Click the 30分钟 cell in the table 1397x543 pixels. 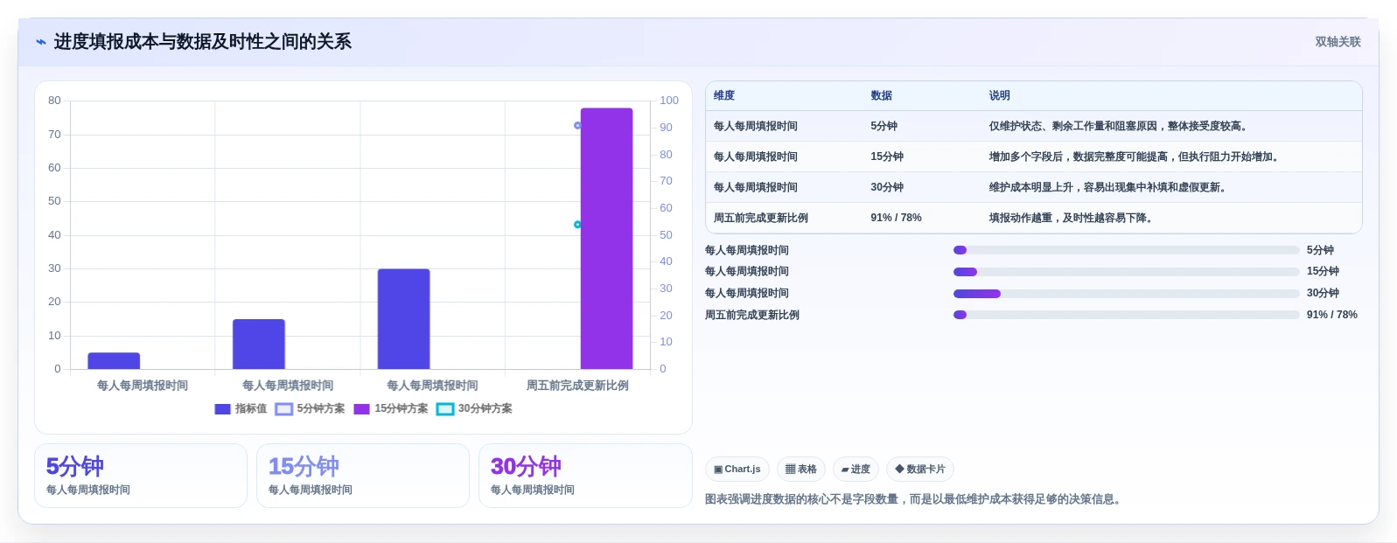pyautogui.click(x=887, y=188)
